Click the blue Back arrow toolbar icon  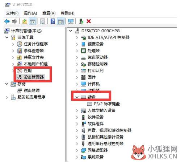[x=7, y=21]
